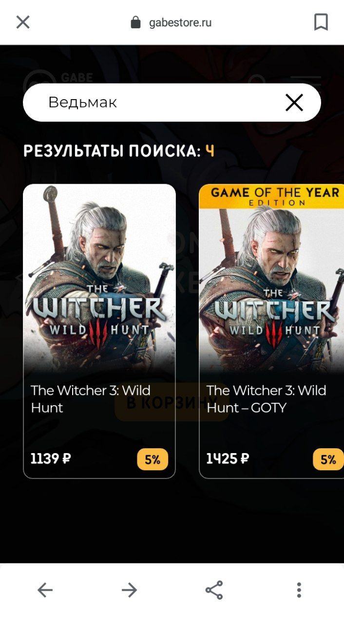344x625 pixels.
Task: Tap the dimmed Gabe store logo
Action: click(58, 77)
